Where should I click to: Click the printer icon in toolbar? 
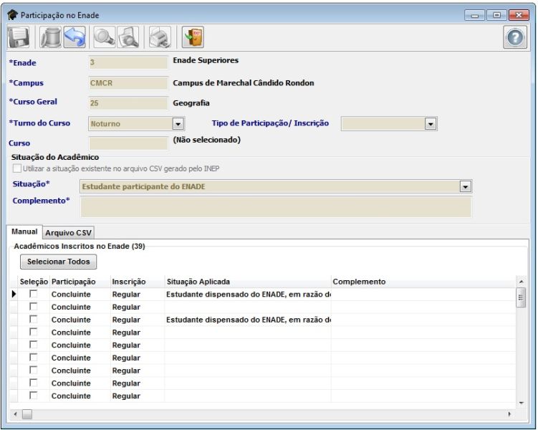tap(160, 37)
